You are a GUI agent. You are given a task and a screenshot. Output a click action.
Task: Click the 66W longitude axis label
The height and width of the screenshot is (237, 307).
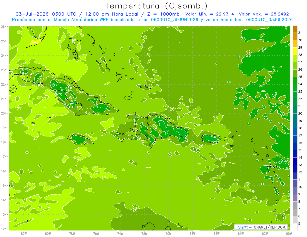[x=217, y=233]
